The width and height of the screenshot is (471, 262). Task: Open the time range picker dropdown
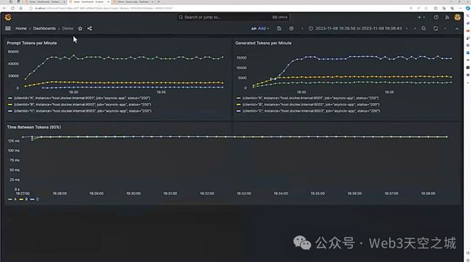(358, 28)
